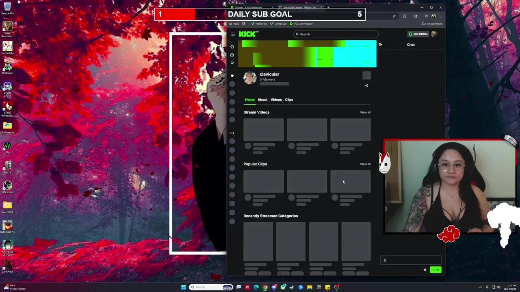Bookmark this page with the star icon
The width and height of the screenshot is (520, 292).
pos(394,16)
